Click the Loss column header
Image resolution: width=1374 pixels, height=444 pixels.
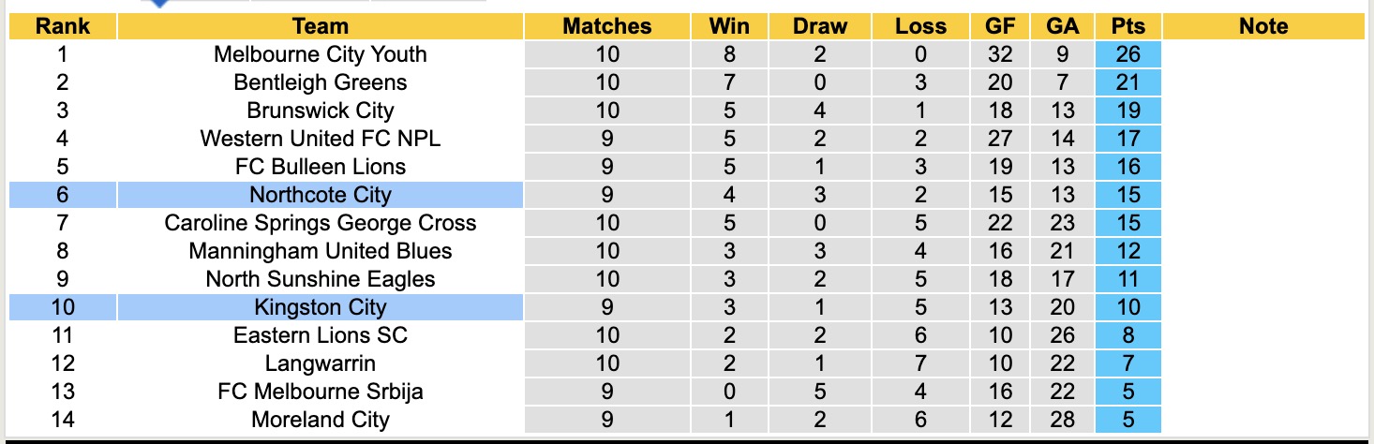click(x=920, y=26)
